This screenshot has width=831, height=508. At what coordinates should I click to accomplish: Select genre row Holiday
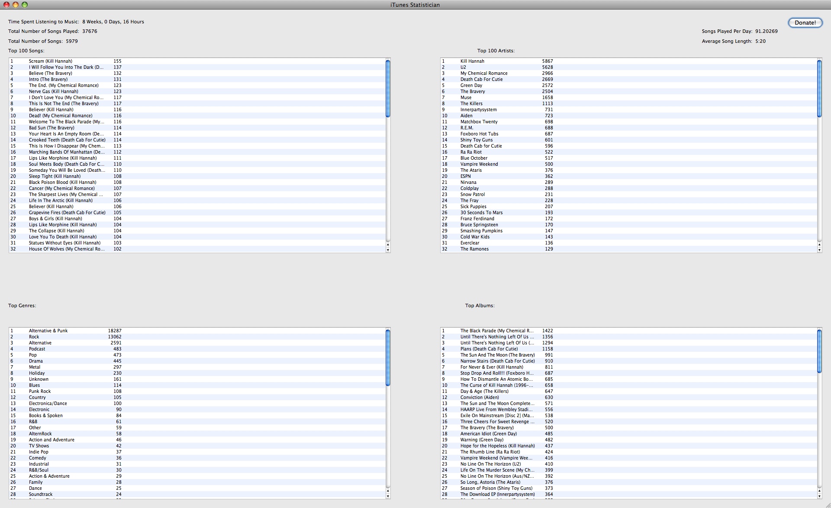197,373
